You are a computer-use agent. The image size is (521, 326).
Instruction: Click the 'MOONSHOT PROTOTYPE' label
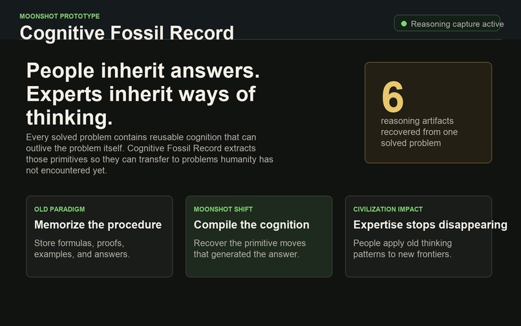click(59, 16)
